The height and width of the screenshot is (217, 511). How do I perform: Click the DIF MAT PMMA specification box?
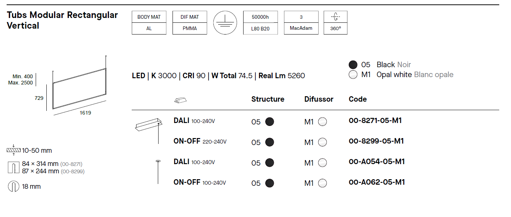click(x=190, y=23)
